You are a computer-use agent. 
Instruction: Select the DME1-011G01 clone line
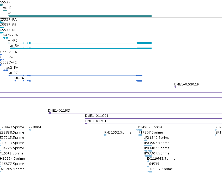[x=153, y=118]
